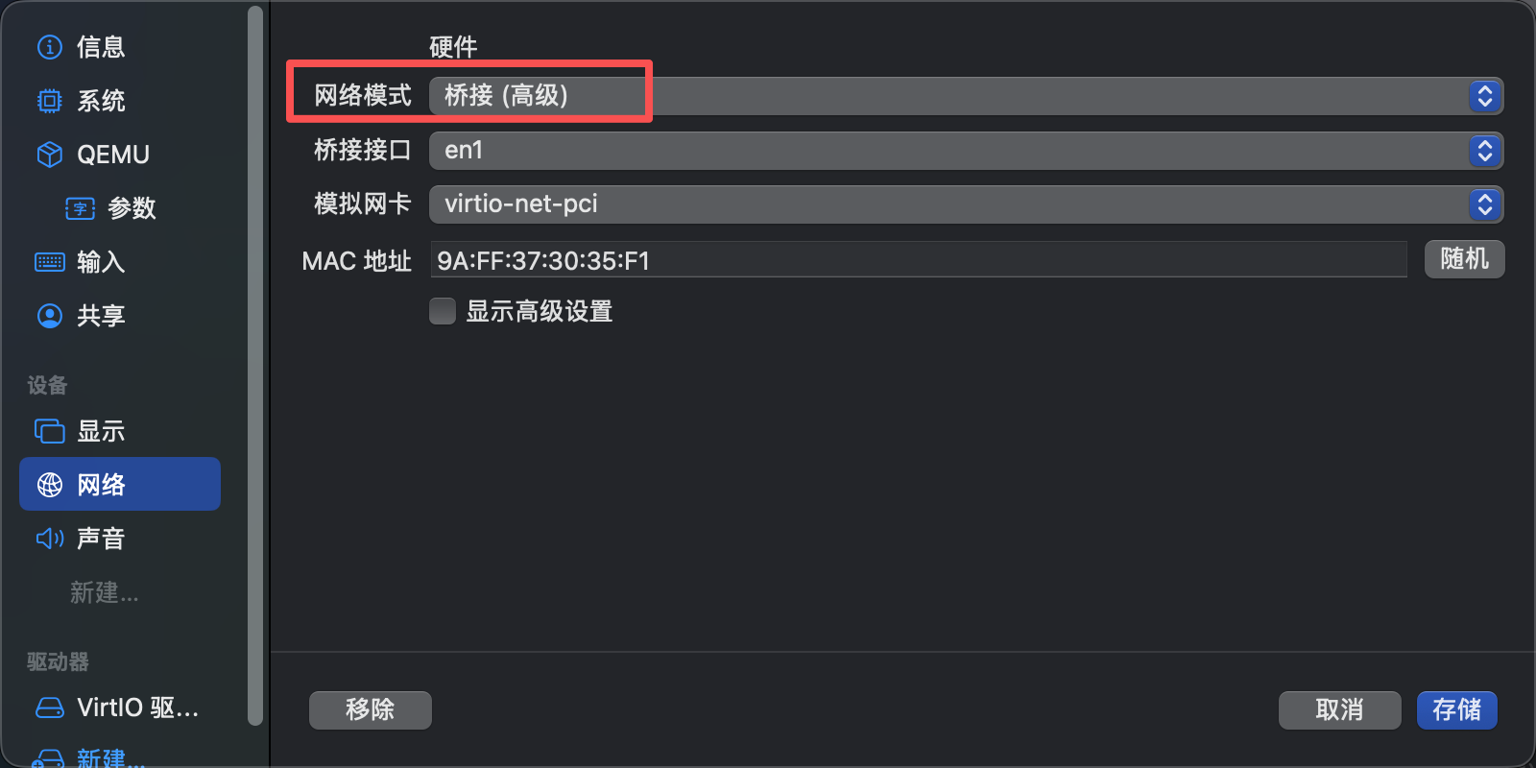Image resolution: width=1536 pixels, height=768 pixels.
Task: Enable the 显示高级设置 checkbox
Action: [442, 310]
